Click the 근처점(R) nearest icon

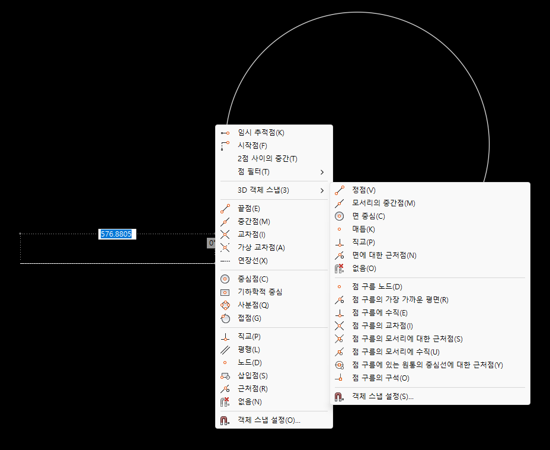pyautogui.click(x=225, y=389)
